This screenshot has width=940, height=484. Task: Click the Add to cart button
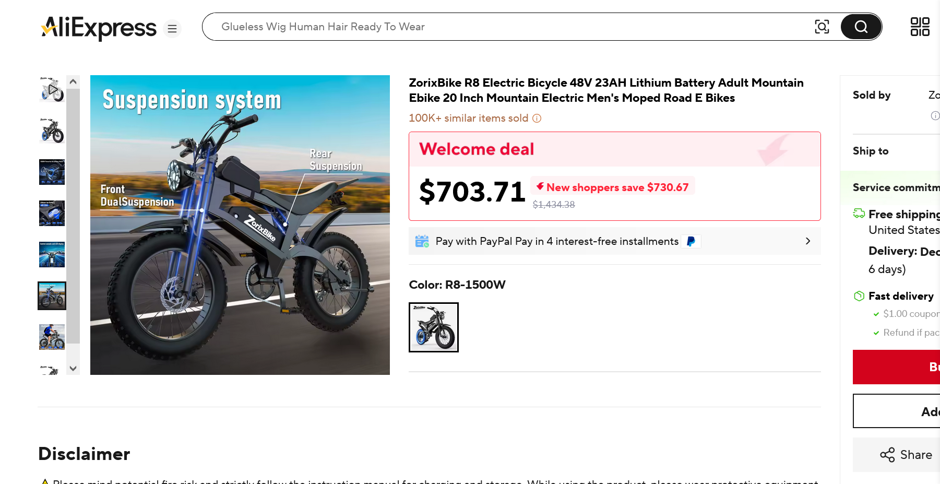[897, 411]
